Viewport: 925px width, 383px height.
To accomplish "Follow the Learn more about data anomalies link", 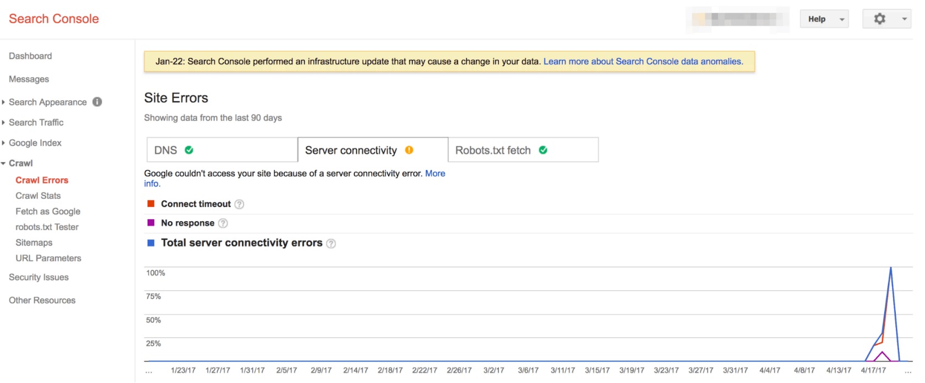I will 643,62.
